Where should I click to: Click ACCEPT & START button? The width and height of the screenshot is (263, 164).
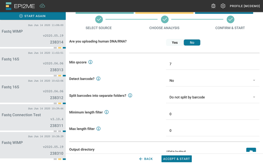point(176,159)
